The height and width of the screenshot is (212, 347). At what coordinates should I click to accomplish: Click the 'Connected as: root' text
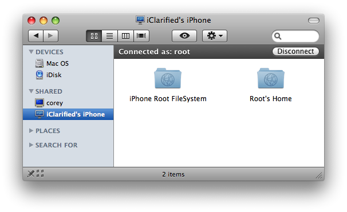click(154, 51)
